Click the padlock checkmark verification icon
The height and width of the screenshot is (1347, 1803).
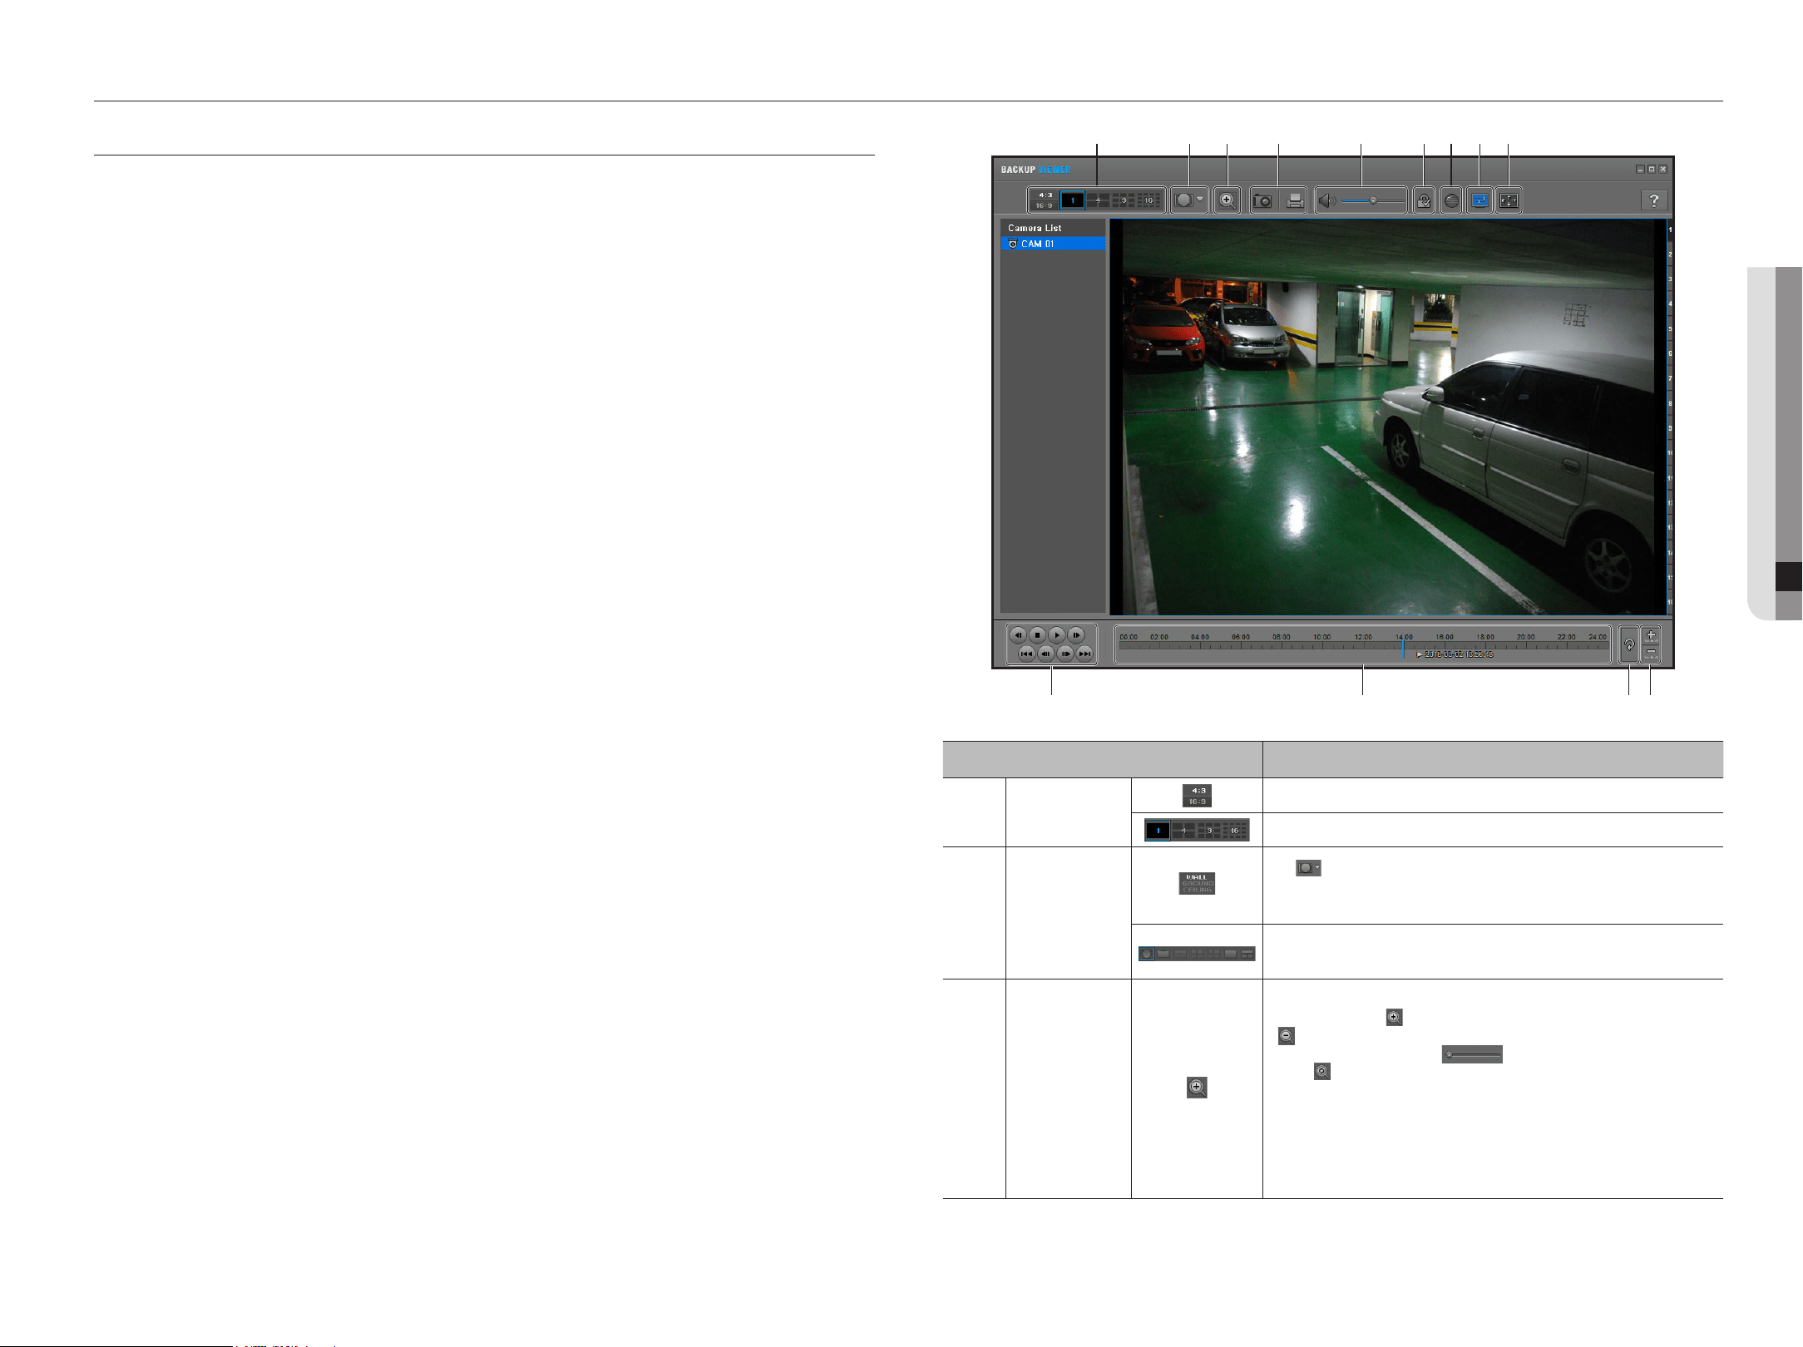tap(1424, 200)
